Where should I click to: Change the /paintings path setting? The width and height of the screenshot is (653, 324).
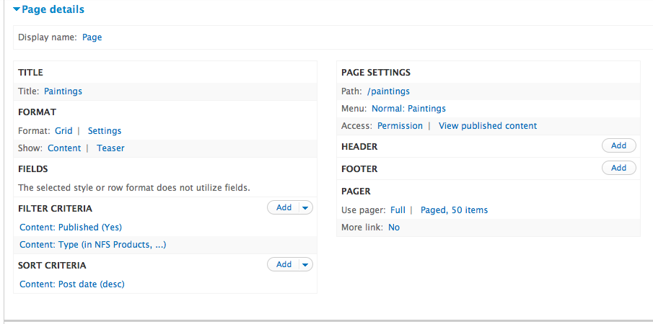(388, 91)
